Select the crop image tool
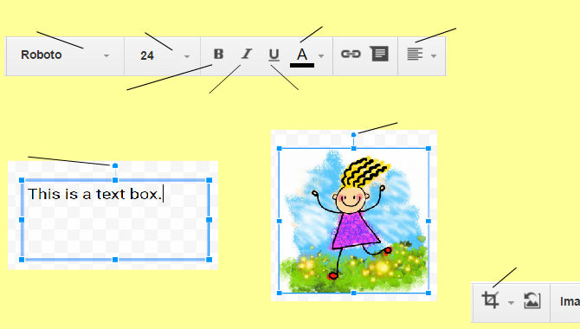The height and width of the screenshot is (329, 580). click(x=491, y=300)
